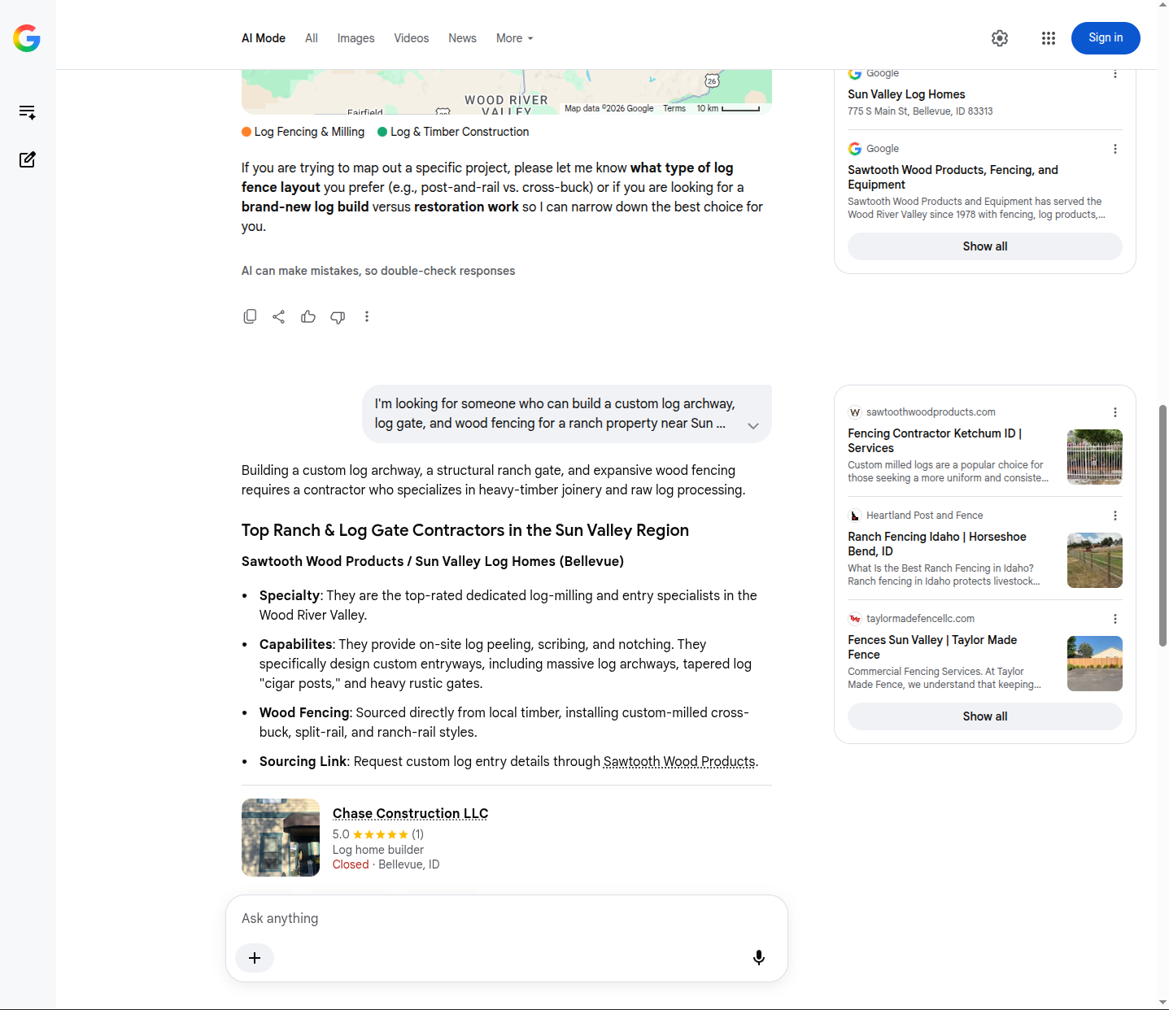Switch to the Images tab
Image resolution: width=1169 pixels, height=1010 pixels.
[x=356, y=38]
